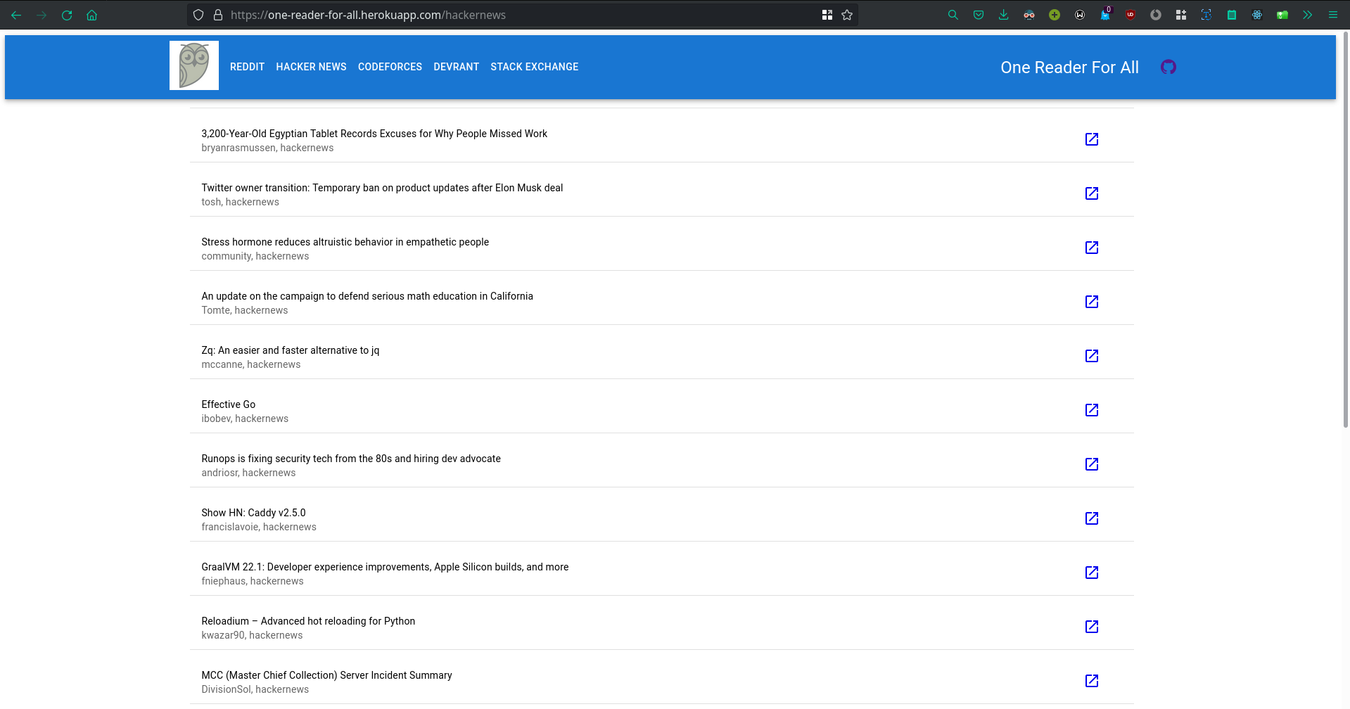Click the 'Effective Go' headline

(229, 404)
